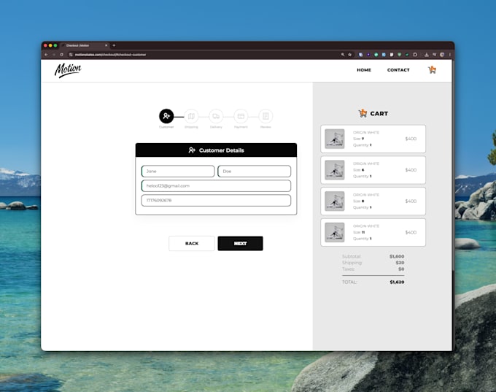Open the browser downloads icon

click(427, 55)
